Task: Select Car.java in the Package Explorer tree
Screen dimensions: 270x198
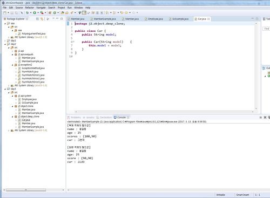Action: 24,120
